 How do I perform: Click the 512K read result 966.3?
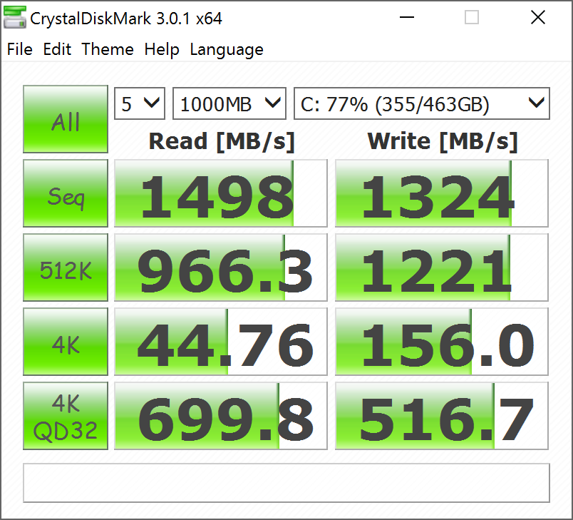point(221,267)
